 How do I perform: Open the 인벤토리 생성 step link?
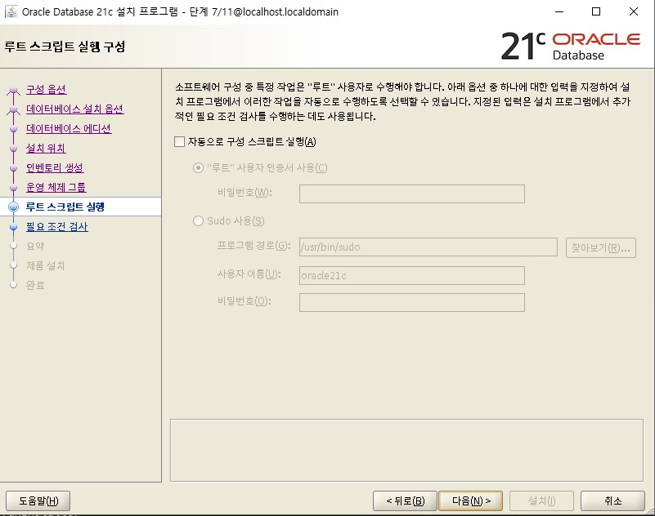coord(55,167)
